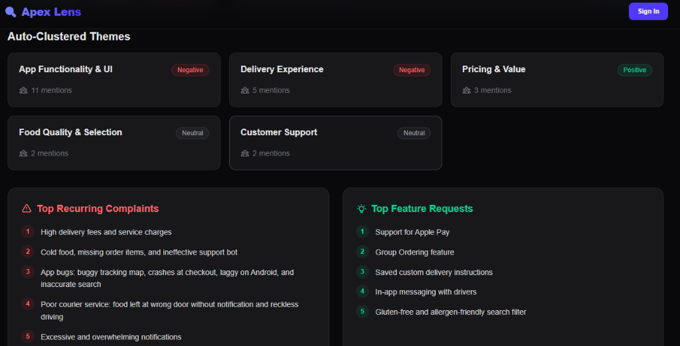Click feature request number 2 badge
This screenshot has width=680, height=346.
pyautogui.click(x=363, y=252)
